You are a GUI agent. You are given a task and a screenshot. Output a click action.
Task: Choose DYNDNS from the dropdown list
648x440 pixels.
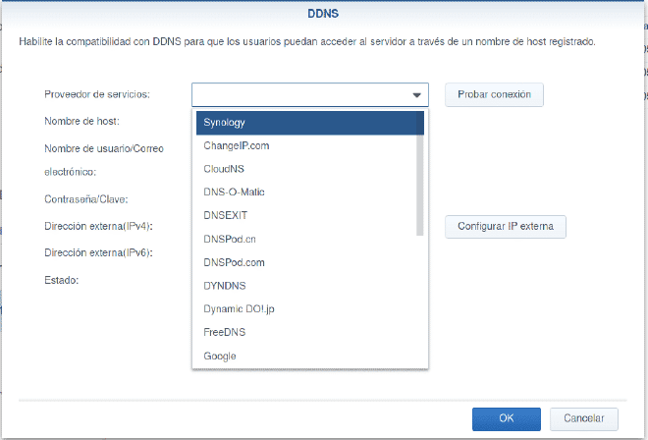point(310,286)
